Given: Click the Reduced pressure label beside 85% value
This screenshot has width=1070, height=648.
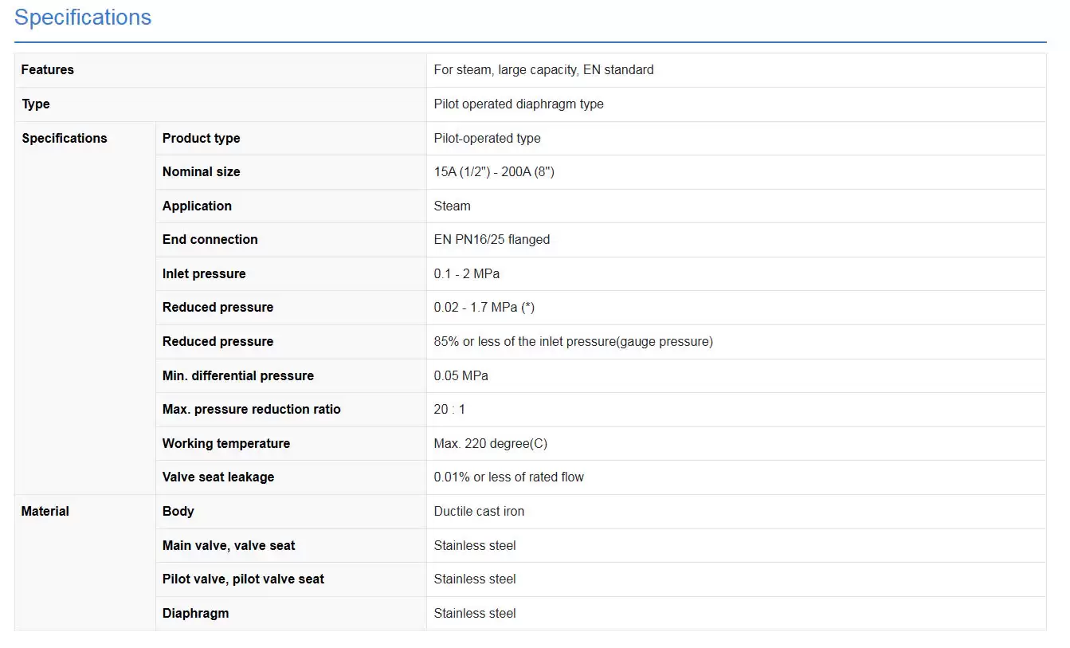Looking at the screenshot, I should [x=218, y=342].
